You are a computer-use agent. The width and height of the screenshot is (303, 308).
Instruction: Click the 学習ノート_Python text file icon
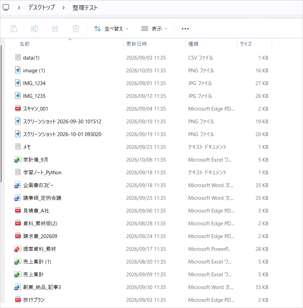[x=18, y=172]
